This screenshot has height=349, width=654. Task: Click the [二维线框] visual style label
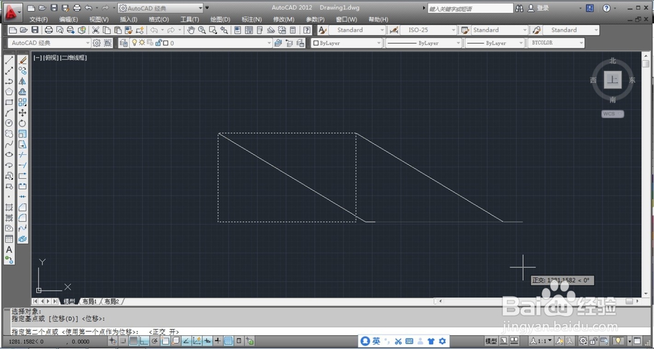point(74,58)
